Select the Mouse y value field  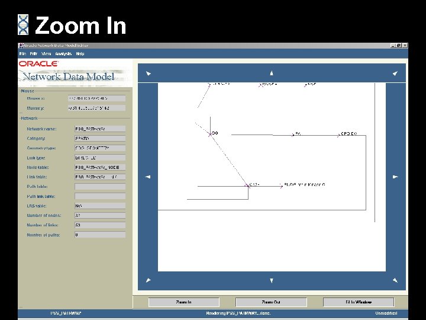coord(96,108)
